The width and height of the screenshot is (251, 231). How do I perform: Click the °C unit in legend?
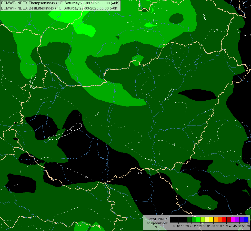(x=157, y=227)
